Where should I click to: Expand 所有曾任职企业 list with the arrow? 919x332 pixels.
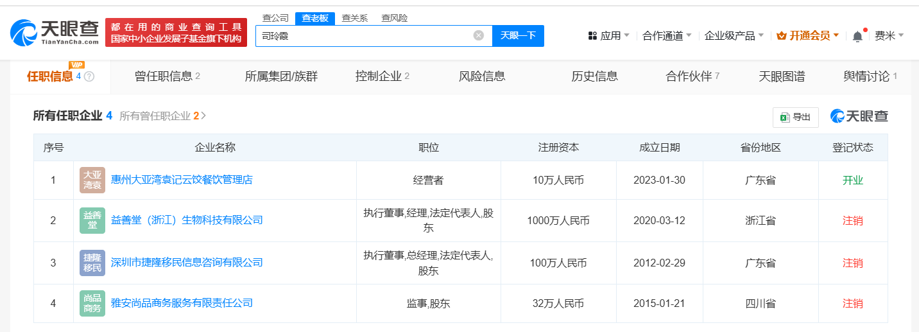(203, 116)
